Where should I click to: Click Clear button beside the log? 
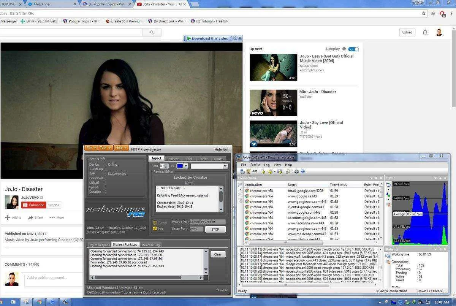[x=218, y=254]
